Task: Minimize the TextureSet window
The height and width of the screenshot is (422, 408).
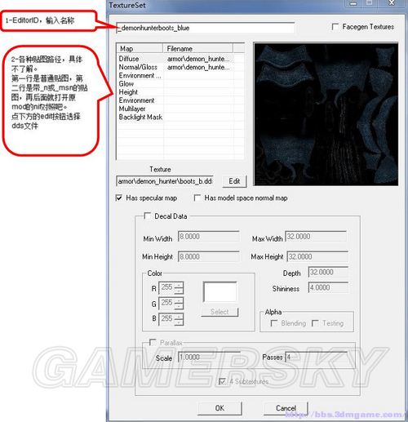Action: coord(353,3)
